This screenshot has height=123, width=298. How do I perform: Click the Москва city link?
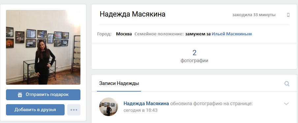pos(124,34)
